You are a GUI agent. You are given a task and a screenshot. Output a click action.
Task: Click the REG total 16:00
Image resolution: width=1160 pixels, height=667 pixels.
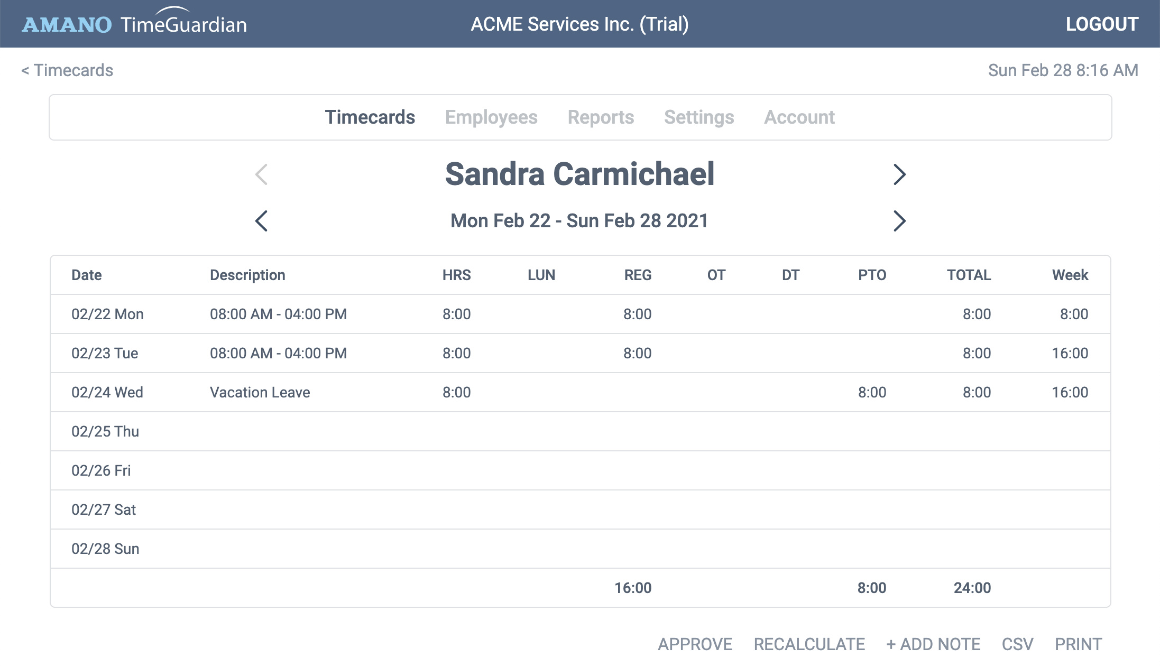pyautogui.click(x=633, y=588)
